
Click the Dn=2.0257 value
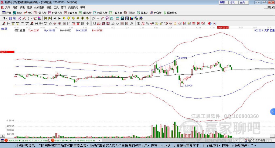82,30
